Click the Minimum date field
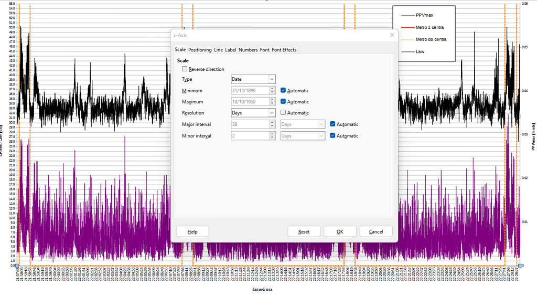This screenshot has width=537, height=297. click(250, 90)
